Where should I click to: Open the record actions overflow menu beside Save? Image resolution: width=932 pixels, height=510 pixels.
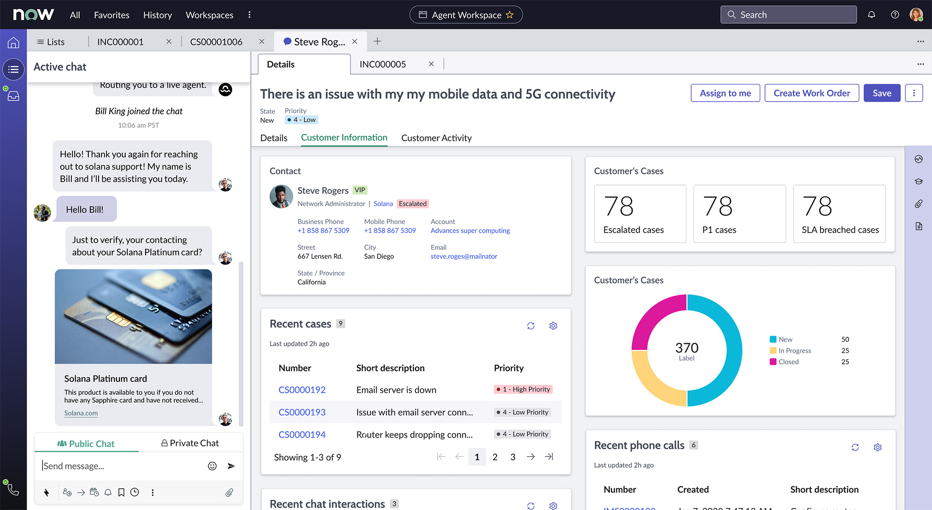pos(914,93)
